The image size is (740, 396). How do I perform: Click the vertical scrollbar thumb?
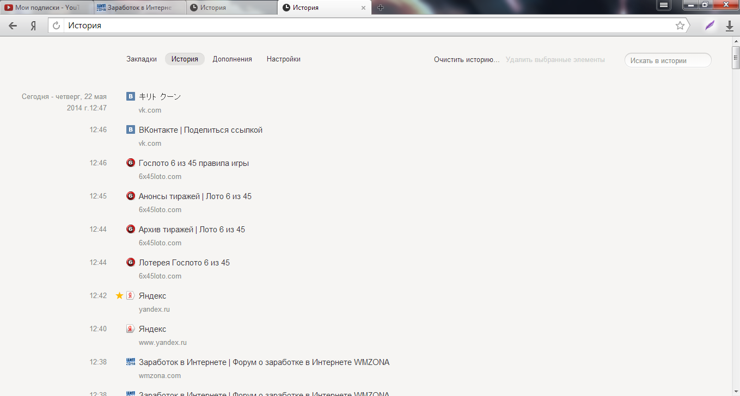tap(736, 58)
